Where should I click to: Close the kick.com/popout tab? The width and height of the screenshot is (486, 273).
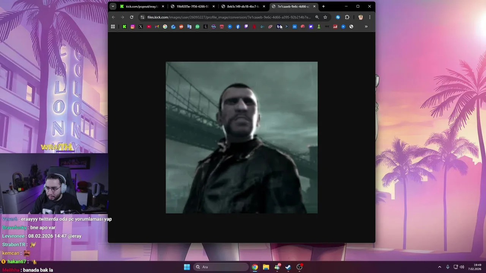click(x=163, y=6)
